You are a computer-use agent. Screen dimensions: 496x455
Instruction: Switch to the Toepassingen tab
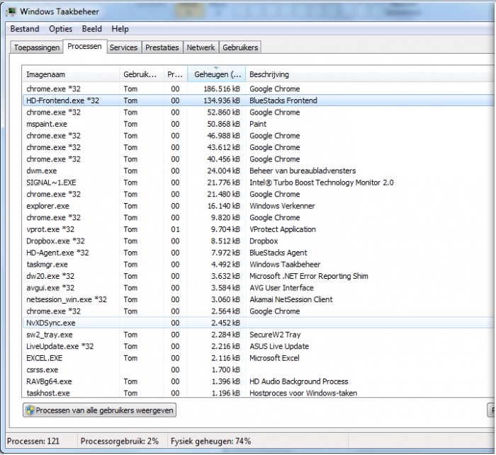click(36, 47)
